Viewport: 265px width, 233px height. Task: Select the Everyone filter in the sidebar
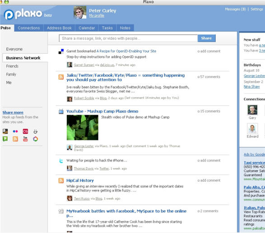tap(14, 49)
